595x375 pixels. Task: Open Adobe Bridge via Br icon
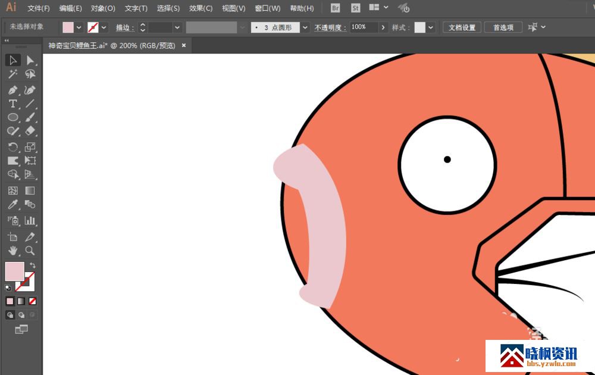tap(335, 8)
